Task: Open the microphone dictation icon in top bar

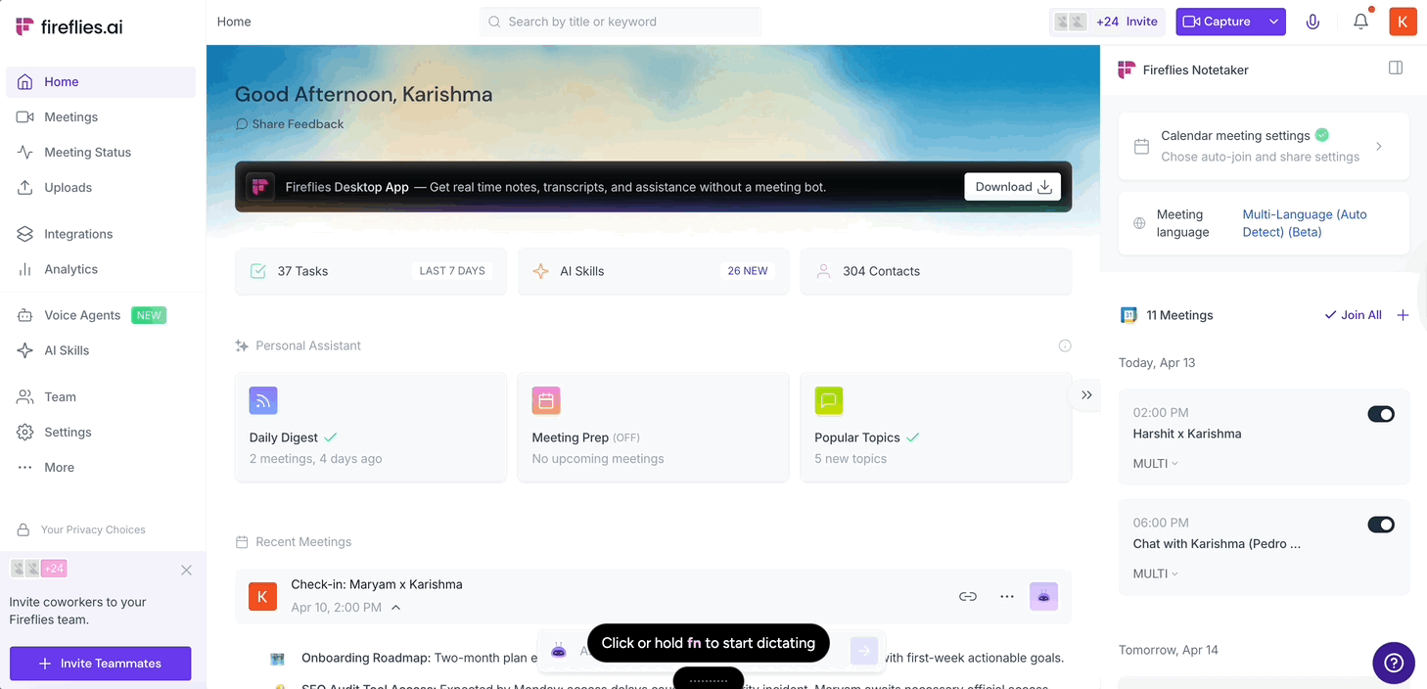Action: pyautogui.click(x=1312, y=22)
